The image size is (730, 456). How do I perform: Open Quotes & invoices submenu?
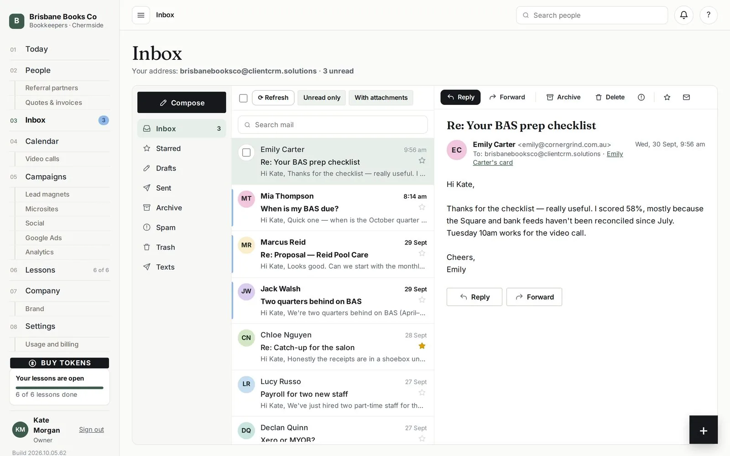(x=54, y=103)
